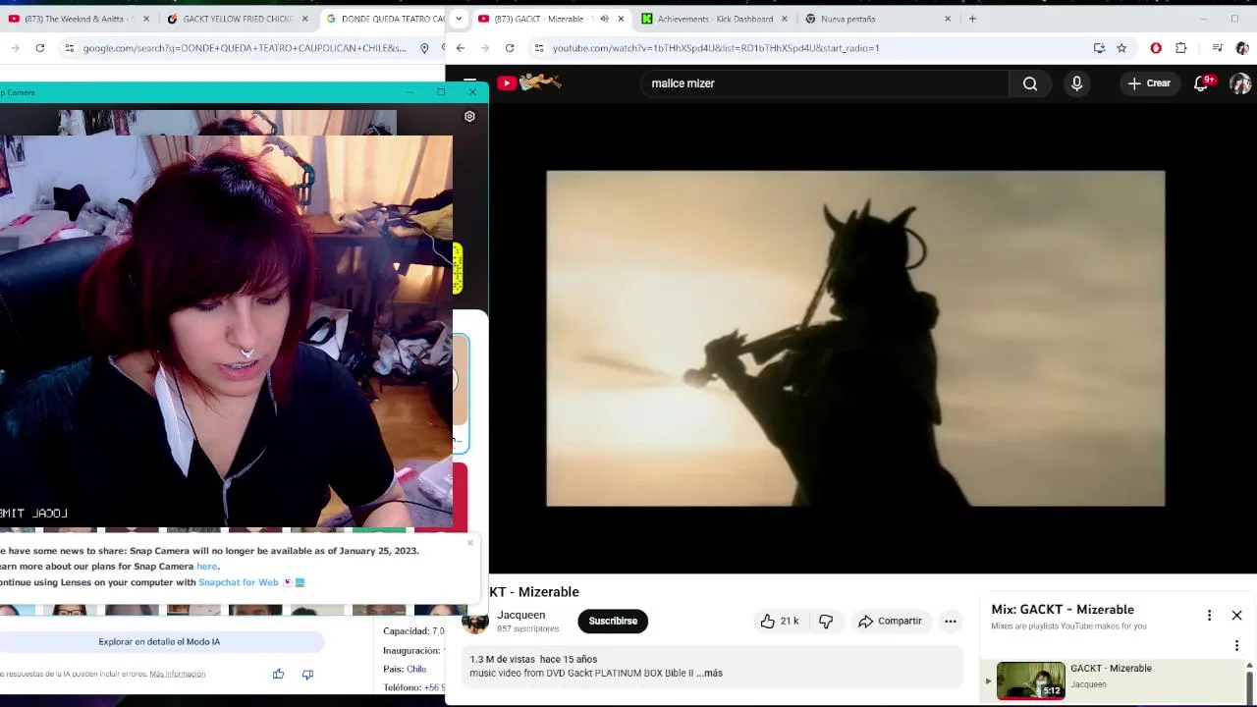Close the Mix playlist panel
Viewport: 1257px width, 707px height.
click(x=1236, y=615)
